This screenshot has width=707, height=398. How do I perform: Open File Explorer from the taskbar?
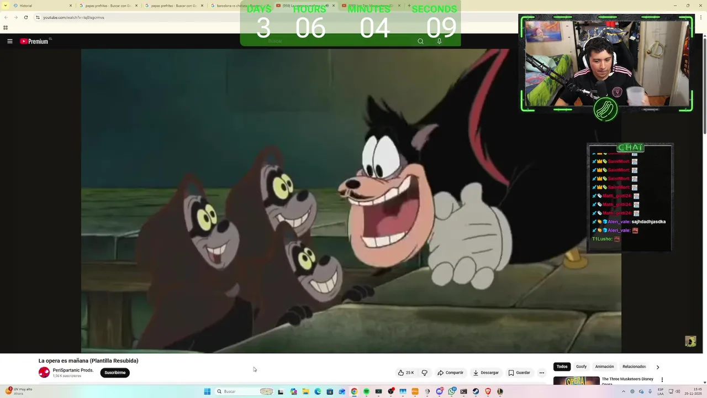click(x=305, y=391)
